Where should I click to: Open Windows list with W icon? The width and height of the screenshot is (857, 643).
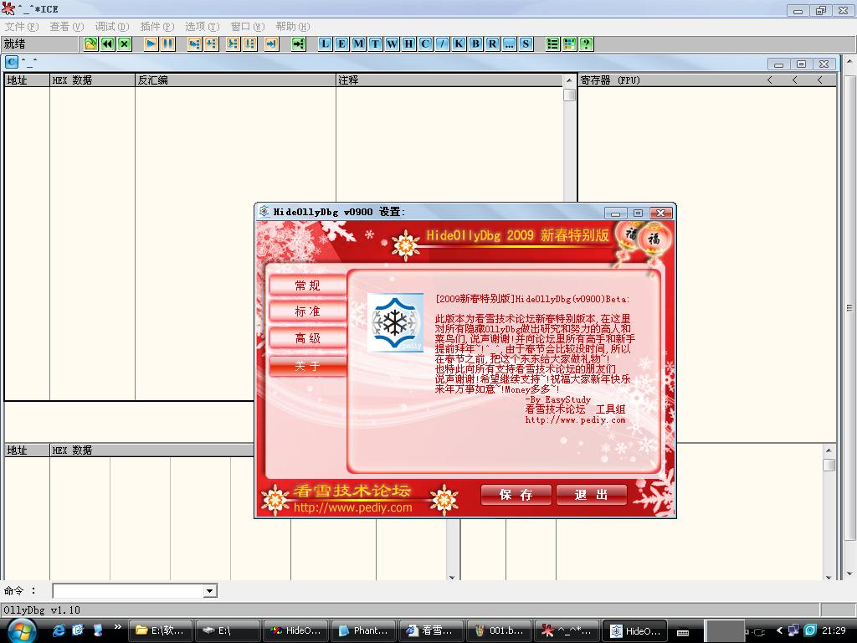(392, 44)
